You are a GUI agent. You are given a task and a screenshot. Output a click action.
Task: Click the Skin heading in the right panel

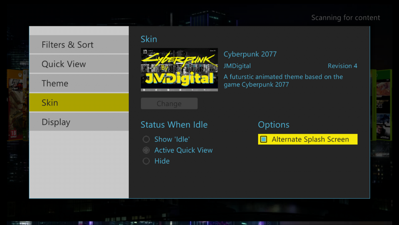pos(149,39)
